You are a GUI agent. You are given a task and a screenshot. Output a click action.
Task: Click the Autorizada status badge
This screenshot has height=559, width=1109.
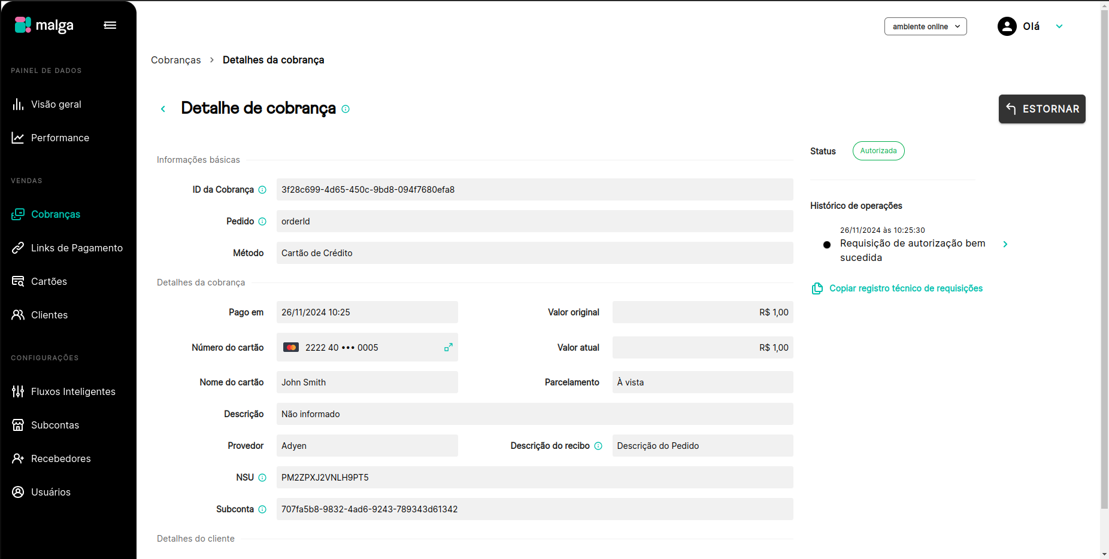coord(878,151)
